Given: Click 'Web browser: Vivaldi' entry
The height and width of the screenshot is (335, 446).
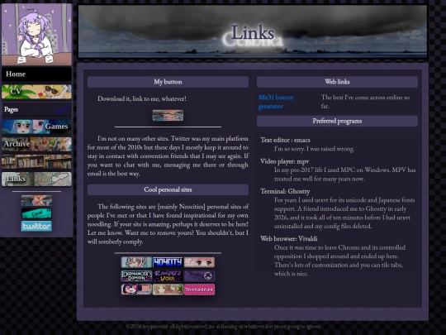Looking at the screenshot, I should pyautogui.click(x=289, y=238).
